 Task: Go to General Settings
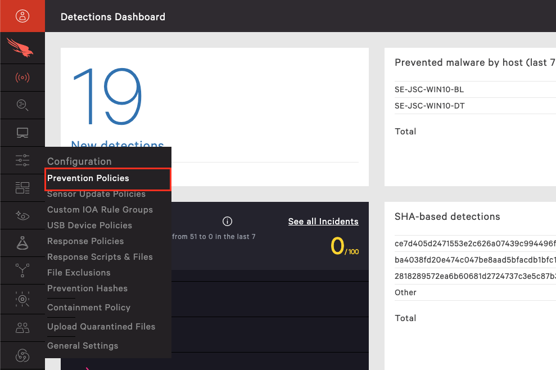click(83, 346)
